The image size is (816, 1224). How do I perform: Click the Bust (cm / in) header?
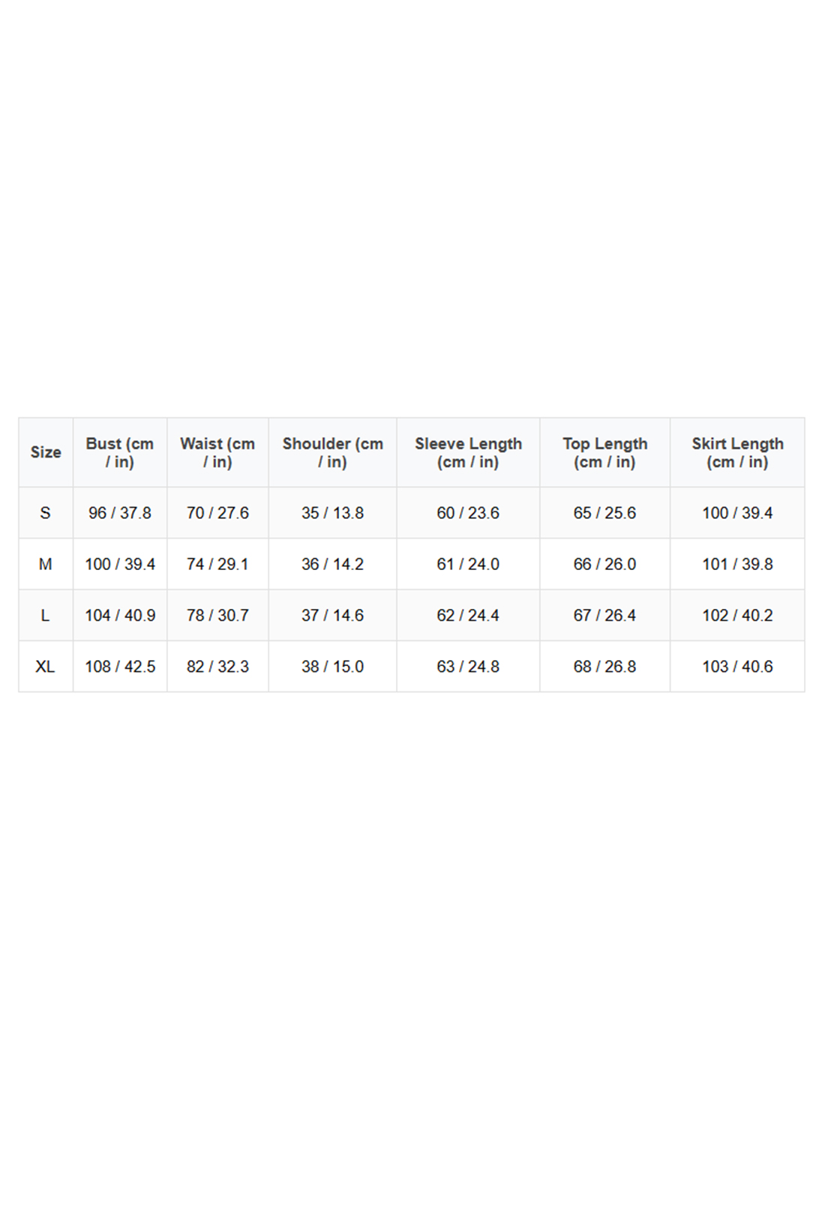[x=120, y=452]
